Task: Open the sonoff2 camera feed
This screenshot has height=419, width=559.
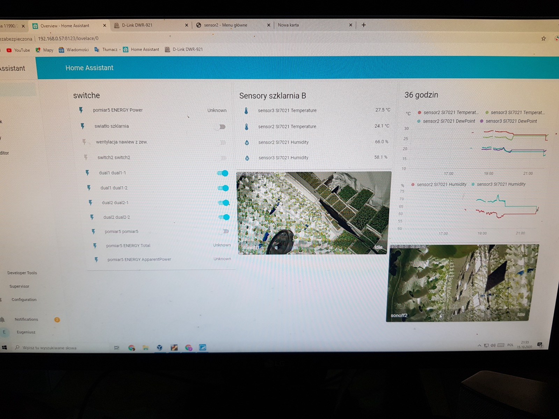Action: (463, 282)
